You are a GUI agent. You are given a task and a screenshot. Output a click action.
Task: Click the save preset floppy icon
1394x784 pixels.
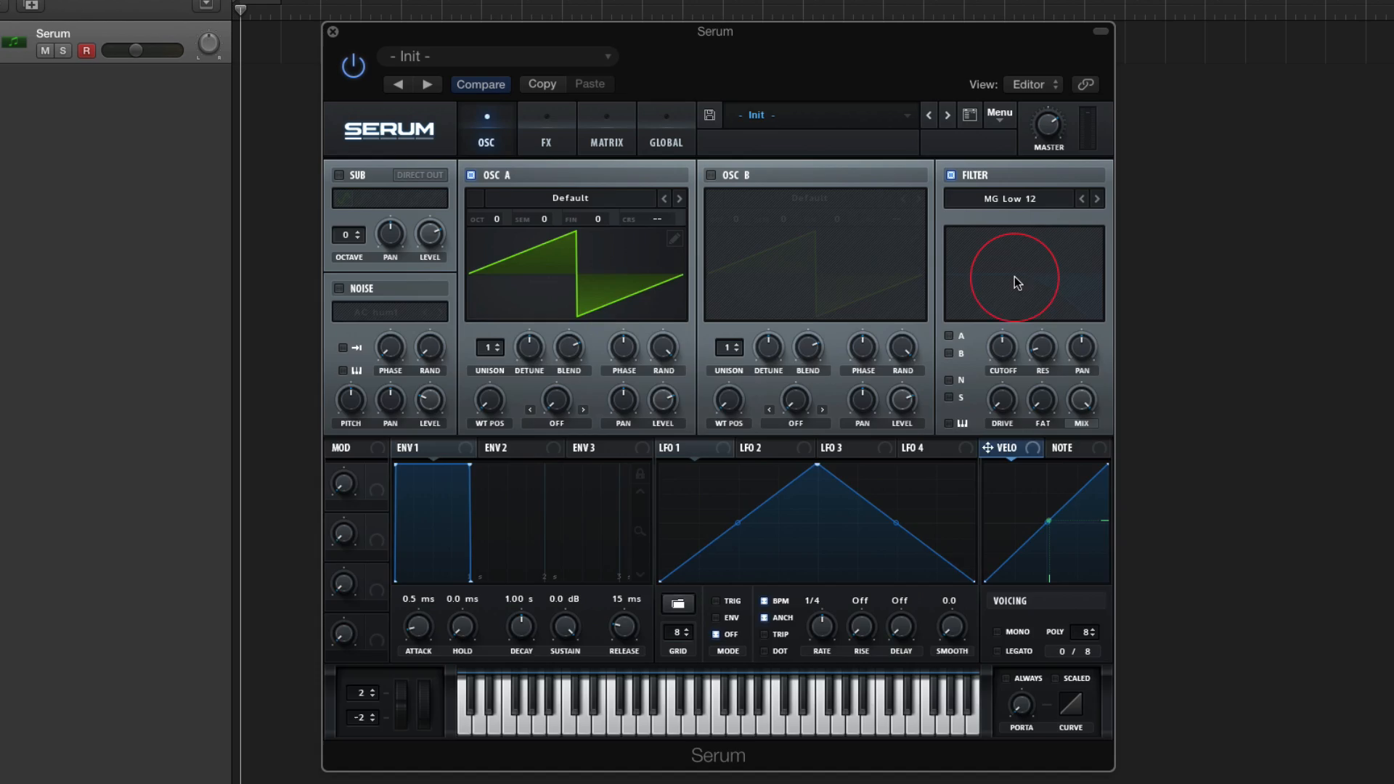click(x=709, y=115)
